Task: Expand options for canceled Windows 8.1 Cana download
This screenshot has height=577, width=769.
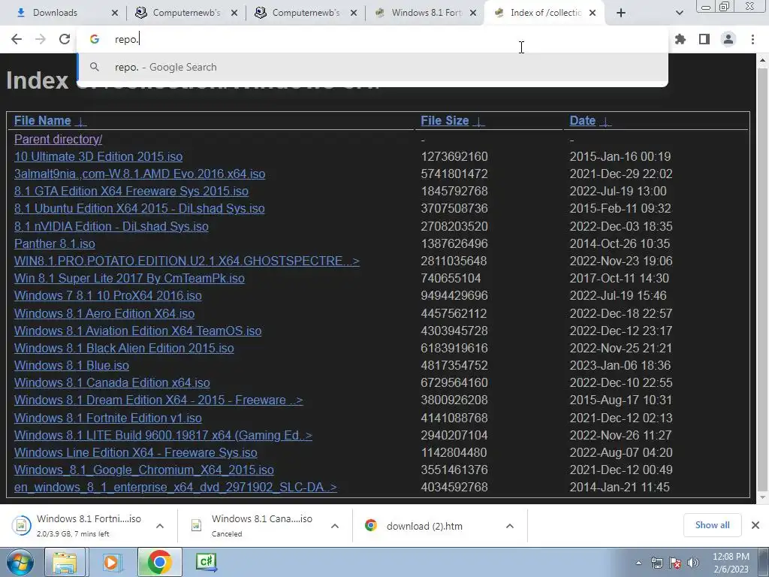Action: pyautogui.click(x=335, y=526)
